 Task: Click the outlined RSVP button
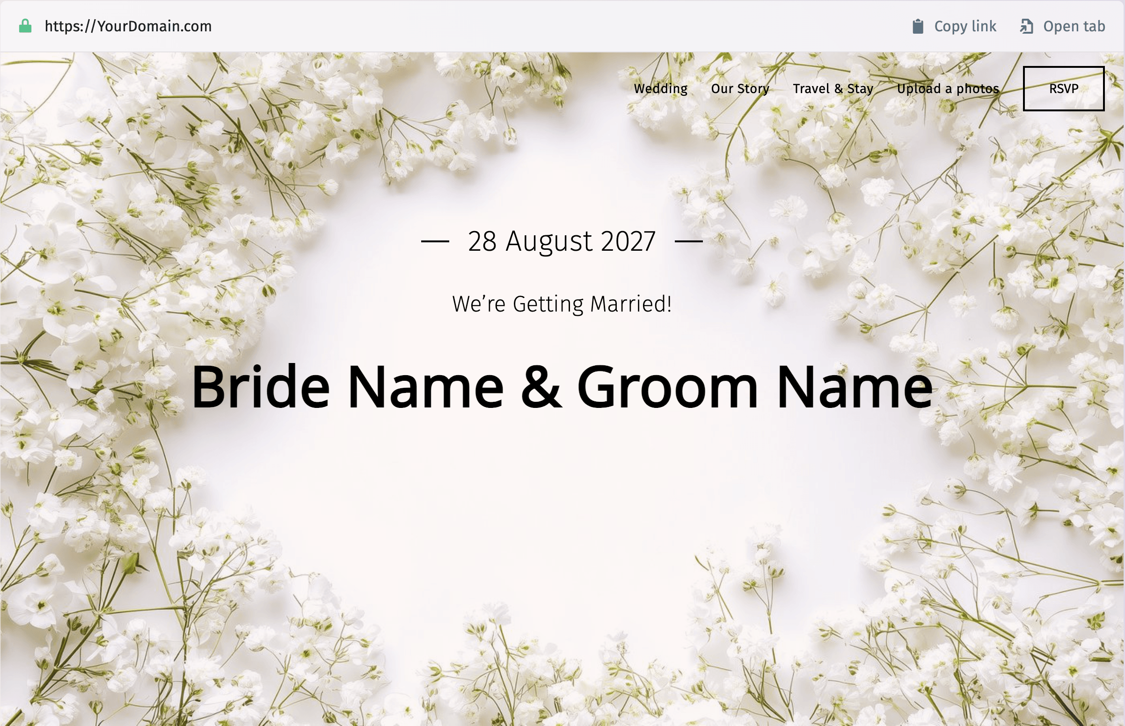[1063, 88]
